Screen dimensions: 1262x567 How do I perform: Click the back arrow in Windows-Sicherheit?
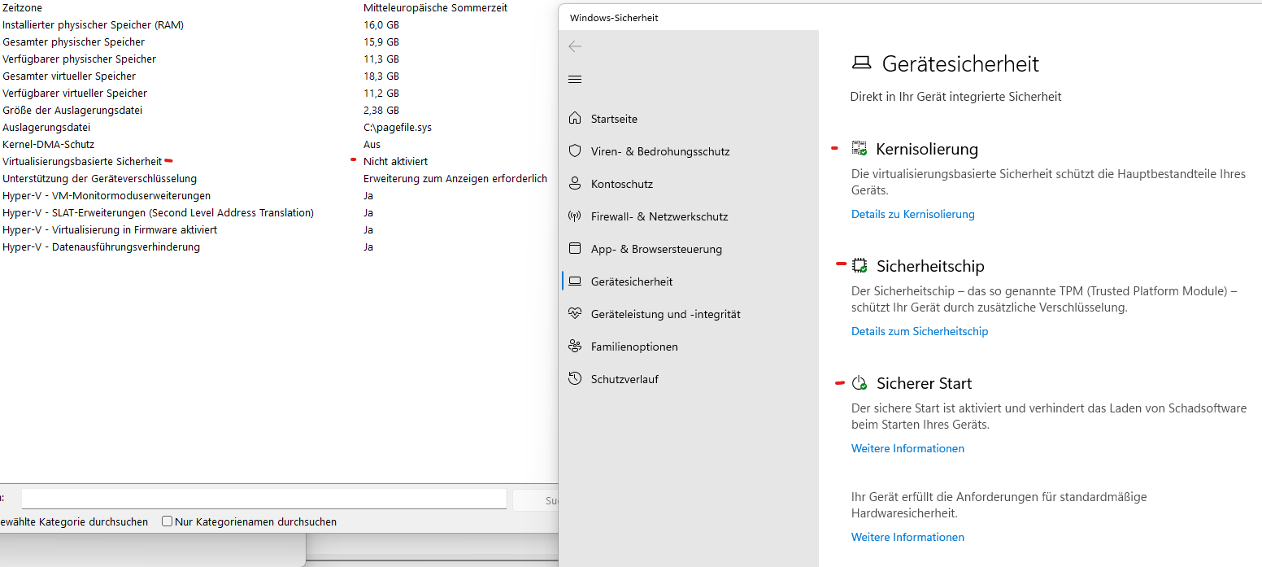[575, 46]
